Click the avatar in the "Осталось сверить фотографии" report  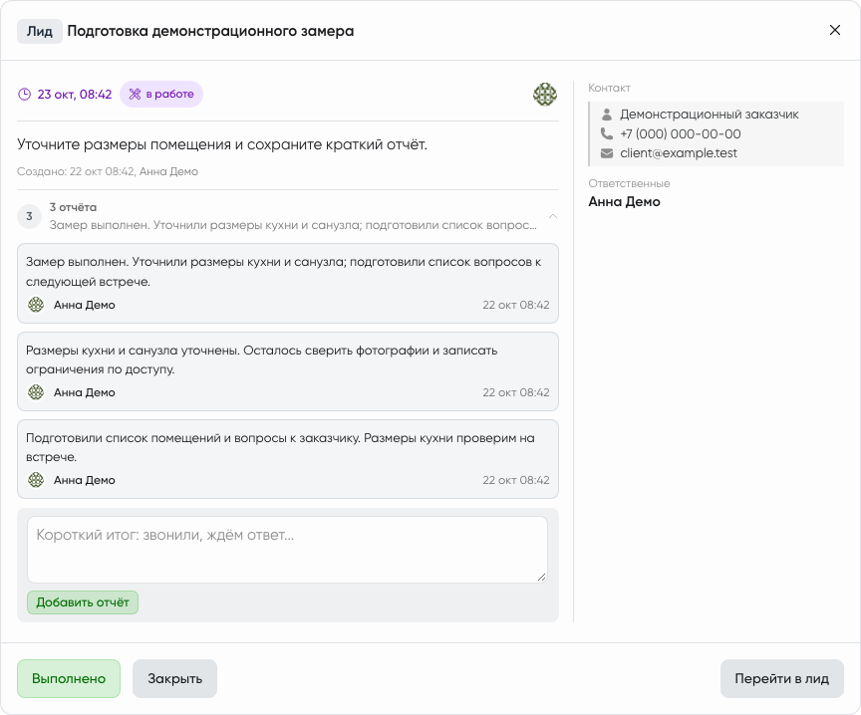36,392
